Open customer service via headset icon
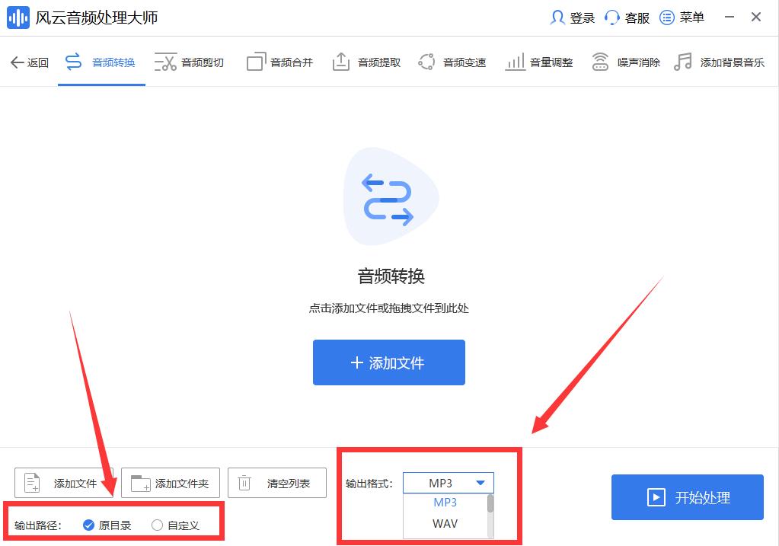Screen dimensions: 779x546 (x=612, y=18)
